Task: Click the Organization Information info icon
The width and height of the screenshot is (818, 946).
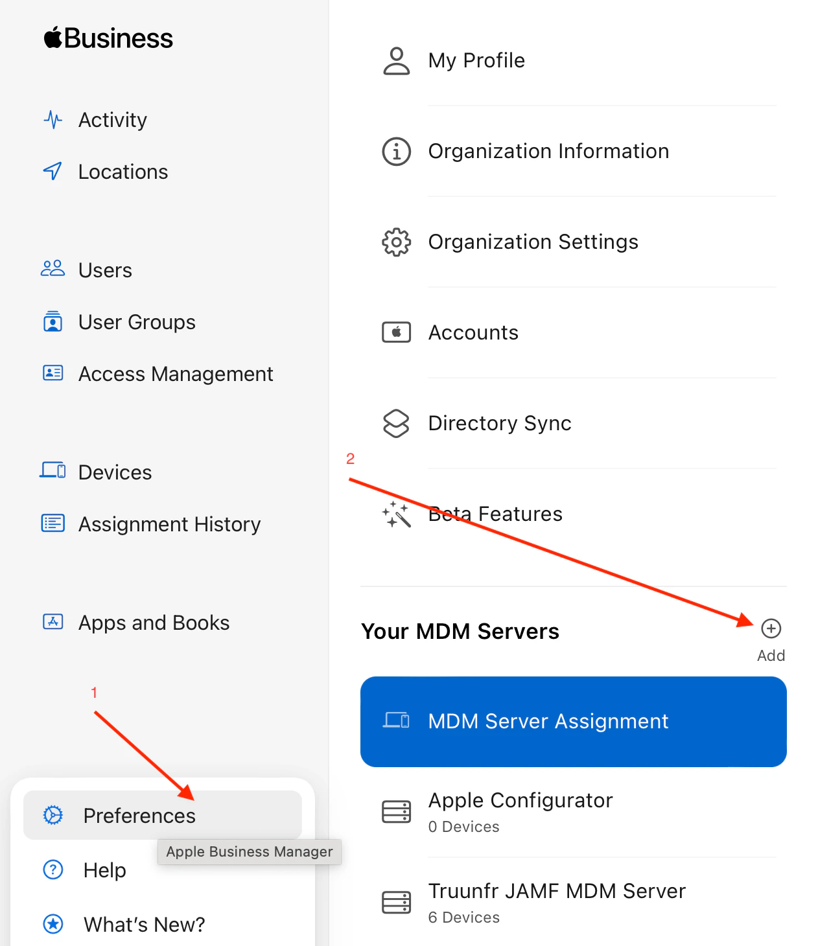Action: [x=396, y=152]
